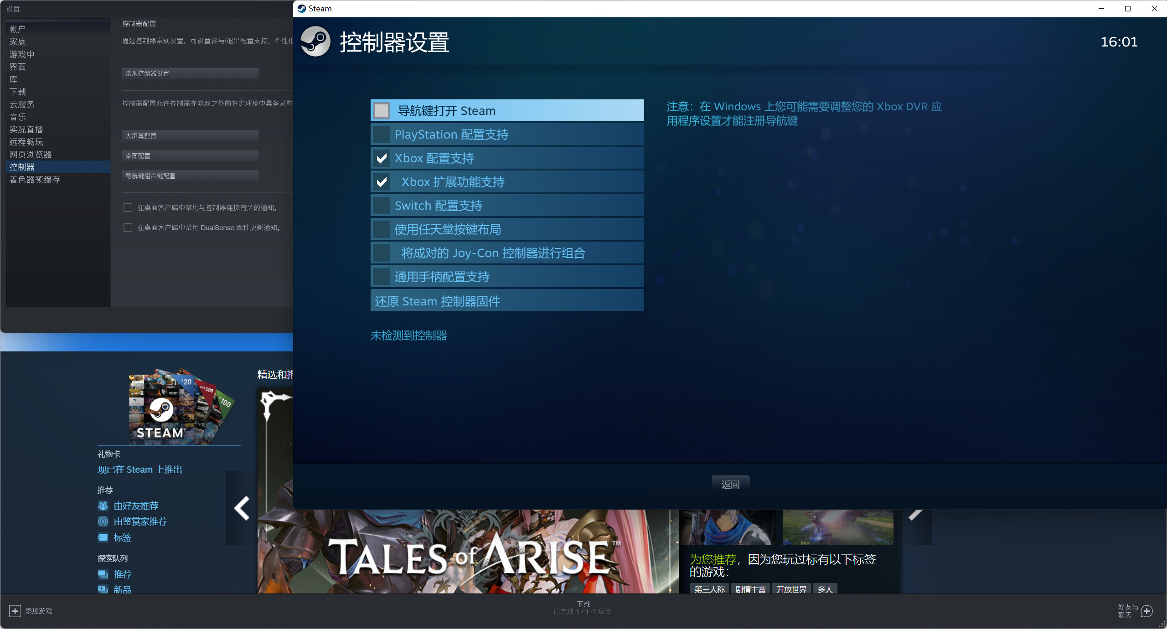Open 现已在 Steam 上推出 link

point(140,469)
